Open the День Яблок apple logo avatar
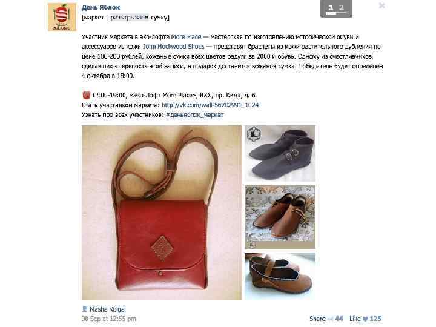 62,17
